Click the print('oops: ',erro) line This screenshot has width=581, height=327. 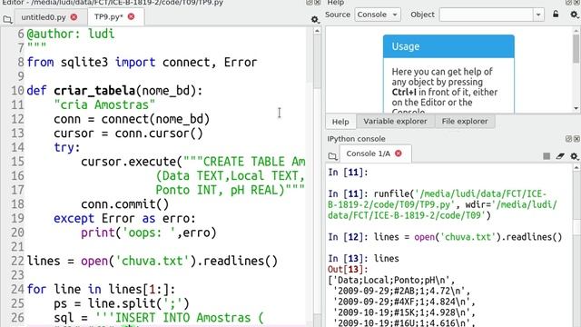click(x=149, y=233)
